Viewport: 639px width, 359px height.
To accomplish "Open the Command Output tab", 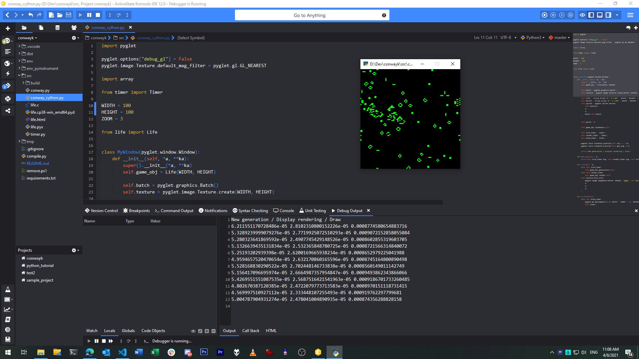I will (x=174, y=211).
